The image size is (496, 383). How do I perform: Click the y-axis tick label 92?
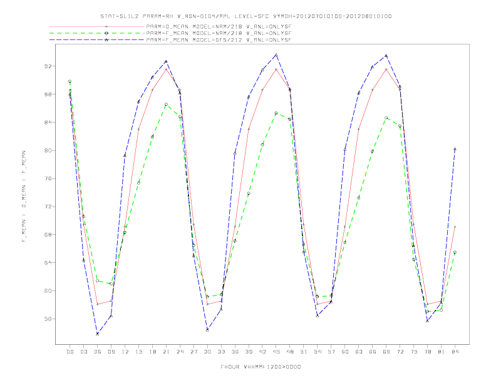pyautogui.click(x=48, y=66)
